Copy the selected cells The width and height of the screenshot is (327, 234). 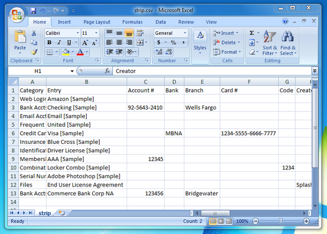pyautogui.click(x=34, y=43)
